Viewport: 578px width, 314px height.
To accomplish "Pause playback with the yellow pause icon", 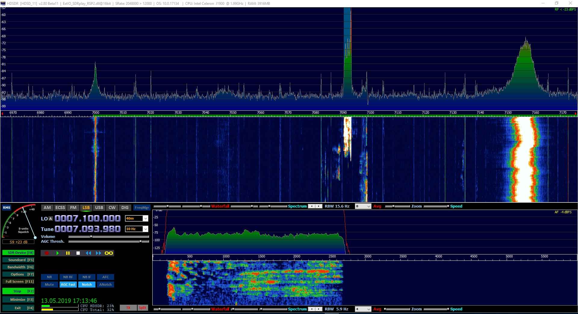I will pos(68,253).
